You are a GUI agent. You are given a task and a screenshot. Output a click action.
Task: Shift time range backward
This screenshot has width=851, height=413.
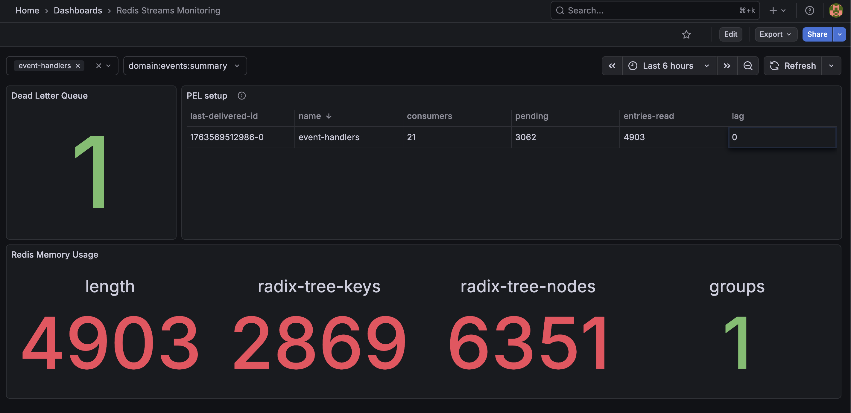pos(612,66)
